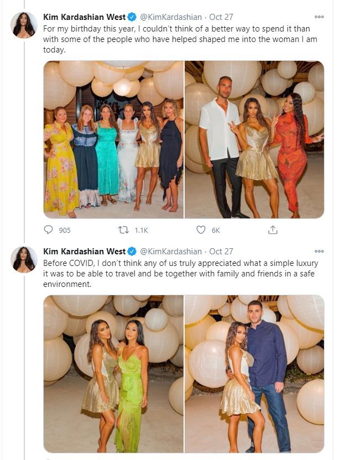340x460 pixels.
Task: Open the photo with the man in the navy shirt
Action: point(254,373)
